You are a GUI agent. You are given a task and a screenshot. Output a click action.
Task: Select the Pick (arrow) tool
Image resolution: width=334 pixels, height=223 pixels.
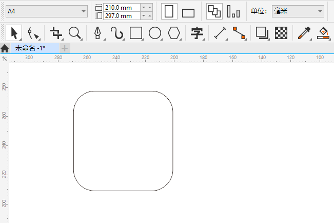pos(14,33)
